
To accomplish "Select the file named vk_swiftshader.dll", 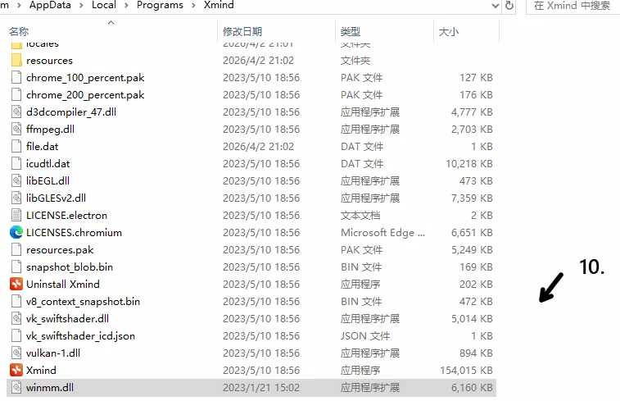I will click(x=67, y=319).
